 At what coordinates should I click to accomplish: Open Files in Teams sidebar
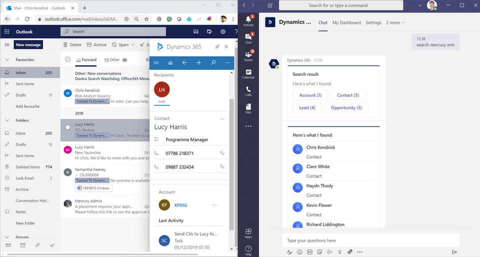248,108
